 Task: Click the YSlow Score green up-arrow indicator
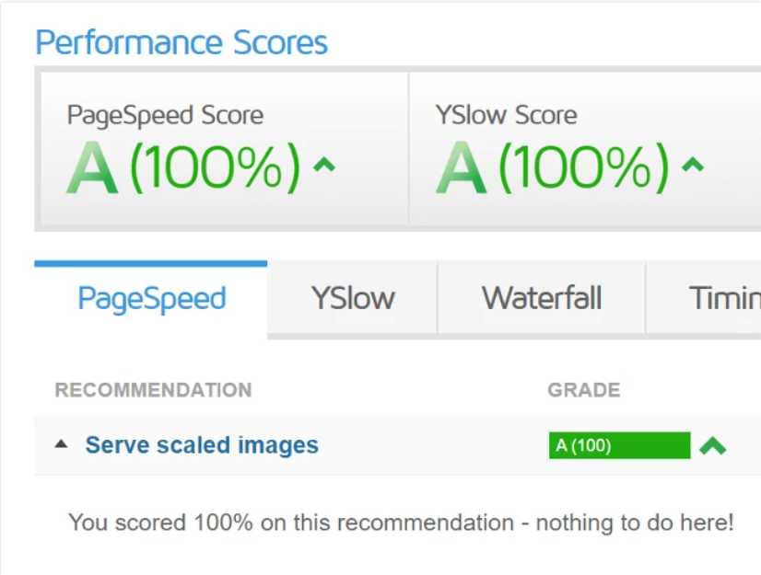click(x=692, y=167)
